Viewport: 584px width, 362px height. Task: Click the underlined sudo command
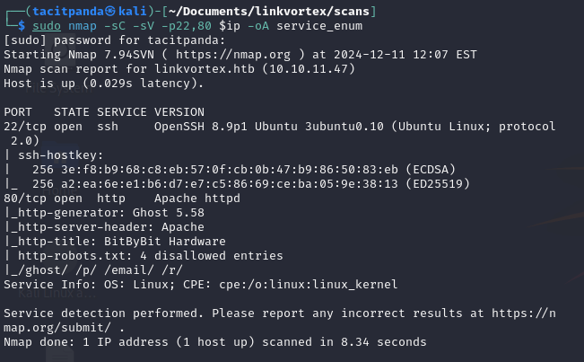pos(47,26)
